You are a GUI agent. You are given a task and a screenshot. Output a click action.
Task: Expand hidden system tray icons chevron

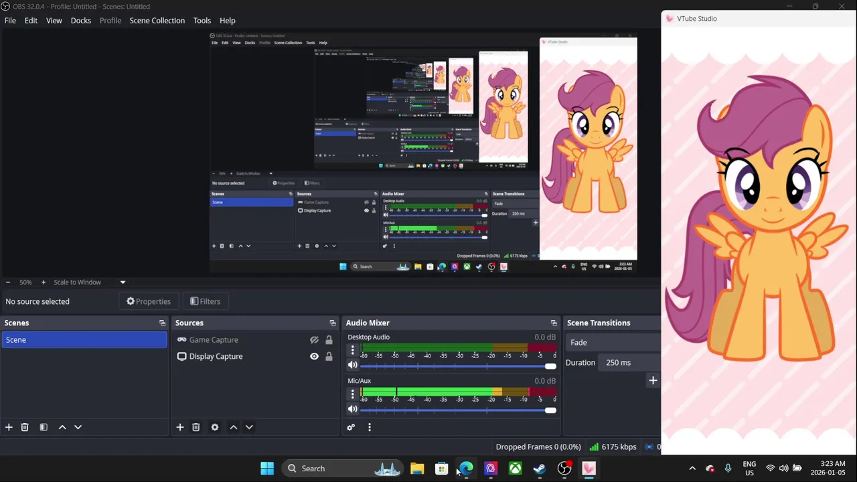pyautogui.click(x=692, y=469)
